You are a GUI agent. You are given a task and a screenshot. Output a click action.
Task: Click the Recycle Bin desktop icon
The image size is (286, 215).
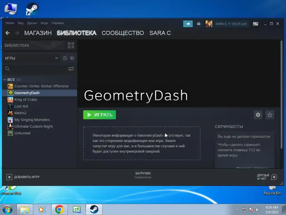tap(272, 190)
